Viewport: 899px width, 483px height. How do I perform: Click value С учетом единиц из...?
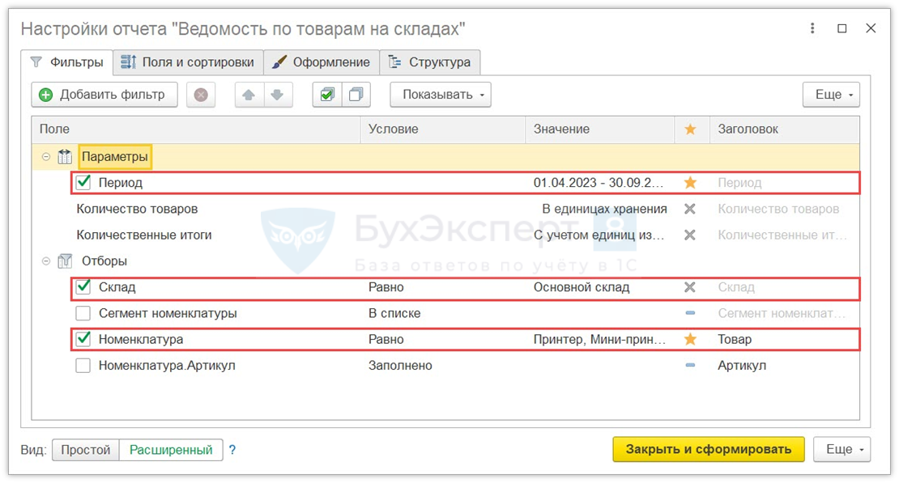coord(599,235)
